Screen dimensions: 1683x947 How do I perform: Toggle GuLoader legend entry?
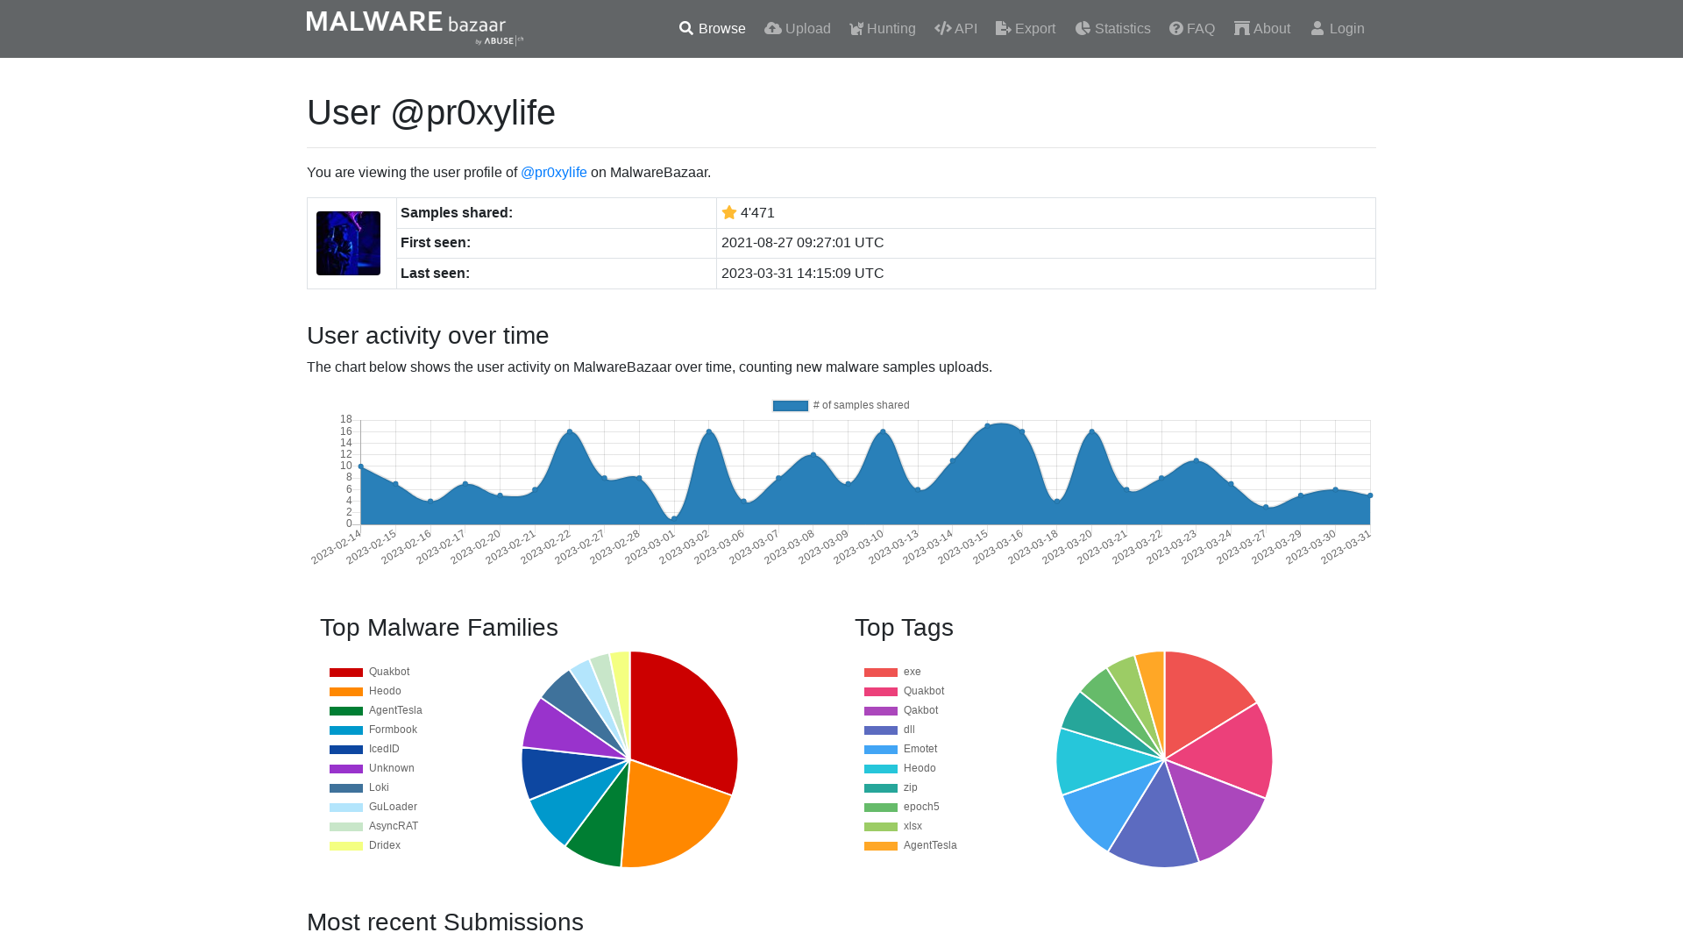click(x=373, y=807)
